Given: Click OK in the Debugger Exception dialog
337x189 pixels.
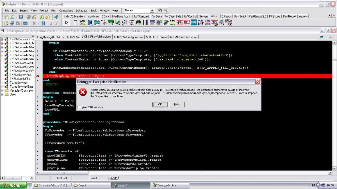Looking at the screenshot, I should (160, 104).
